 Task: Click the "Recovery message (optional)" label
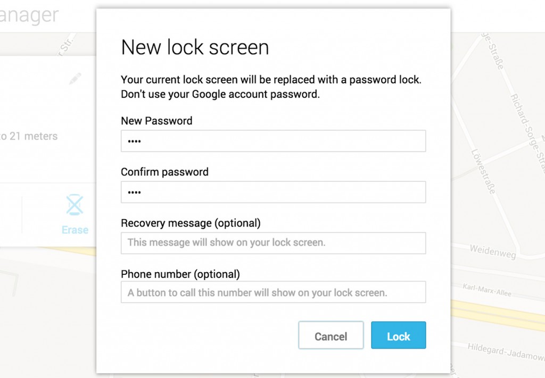coord(191,223)
